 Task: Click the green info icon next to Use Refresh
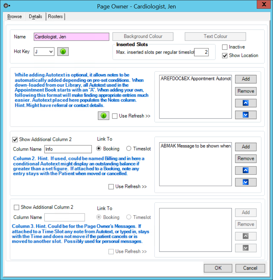[x=104, y=116]
